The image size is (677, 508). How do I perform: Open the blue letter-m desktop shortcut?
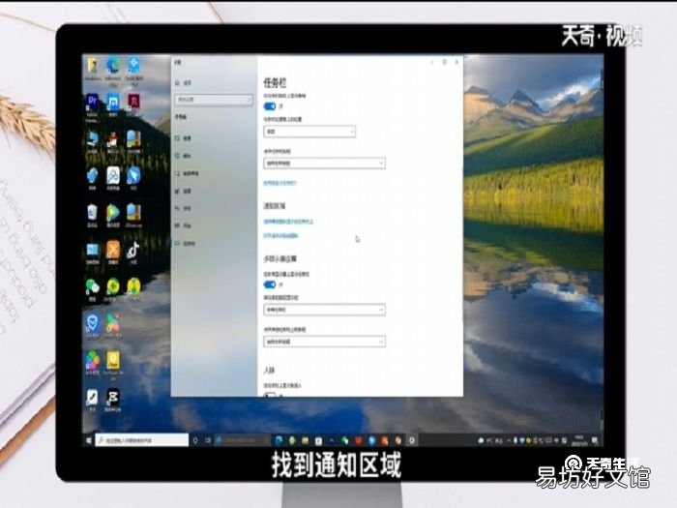click(x=113, y=105)
